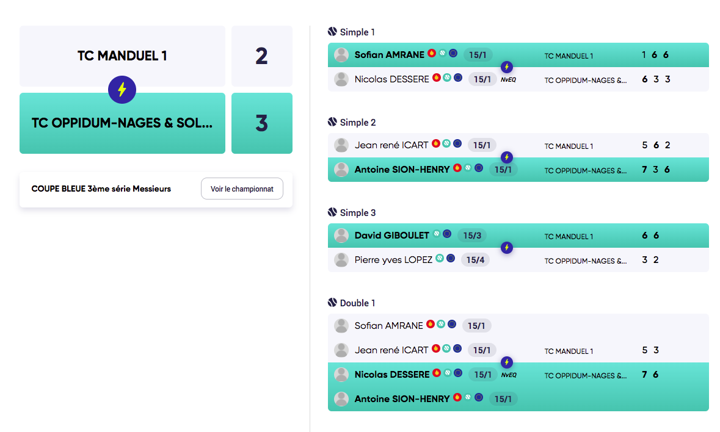The height and width of the screenshot is (432, 720).
Task: Click Sofian AMRANE's avatar in Simple 1
Action: [341, 54]
